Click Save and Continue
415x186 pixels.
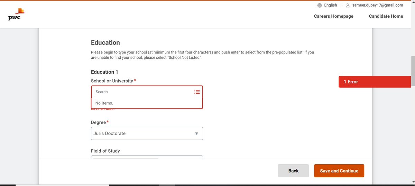(339, 170)
